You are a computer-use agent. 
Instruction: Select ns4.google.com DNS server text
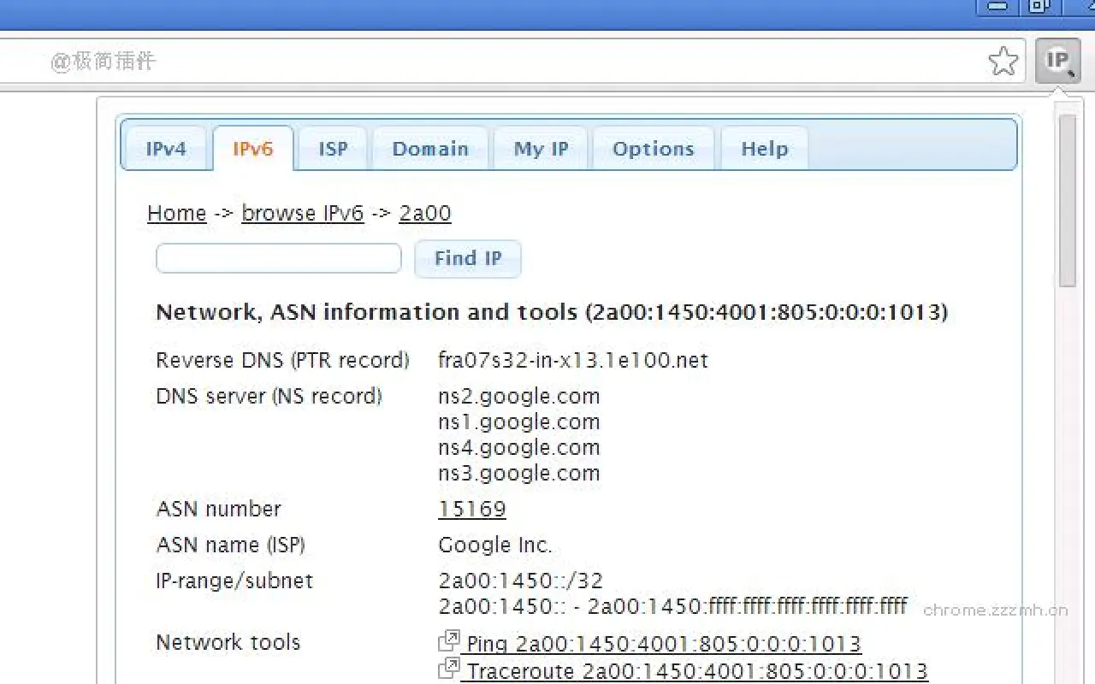click(x=519, y=448)
